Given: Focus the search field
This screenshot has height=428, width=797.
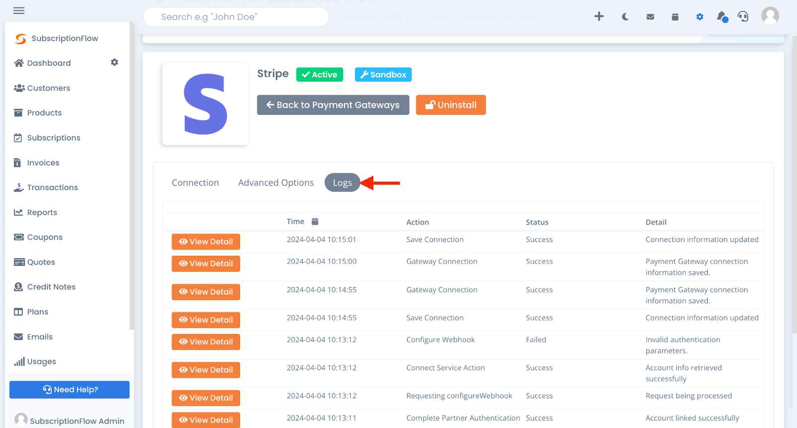Looking at the screenshot, I should click(x=236, y=17).
